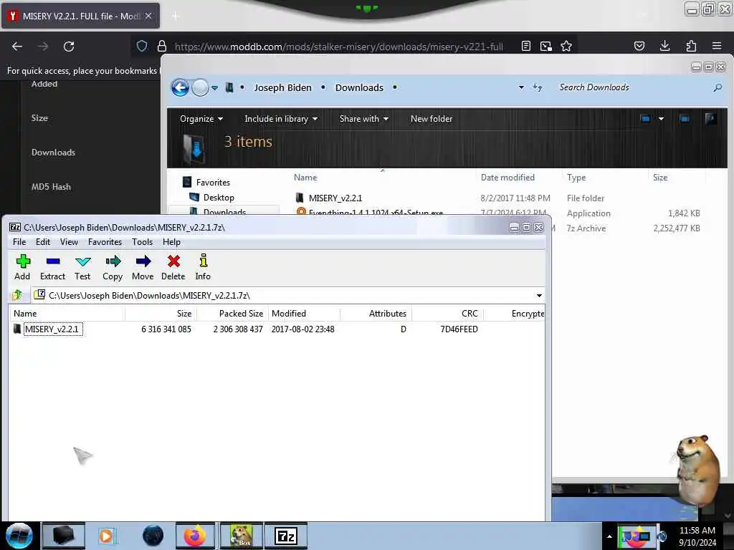
Task: Open Firefox Downloads panel icon
Action: pyautogui.click(x=664, y=46)
